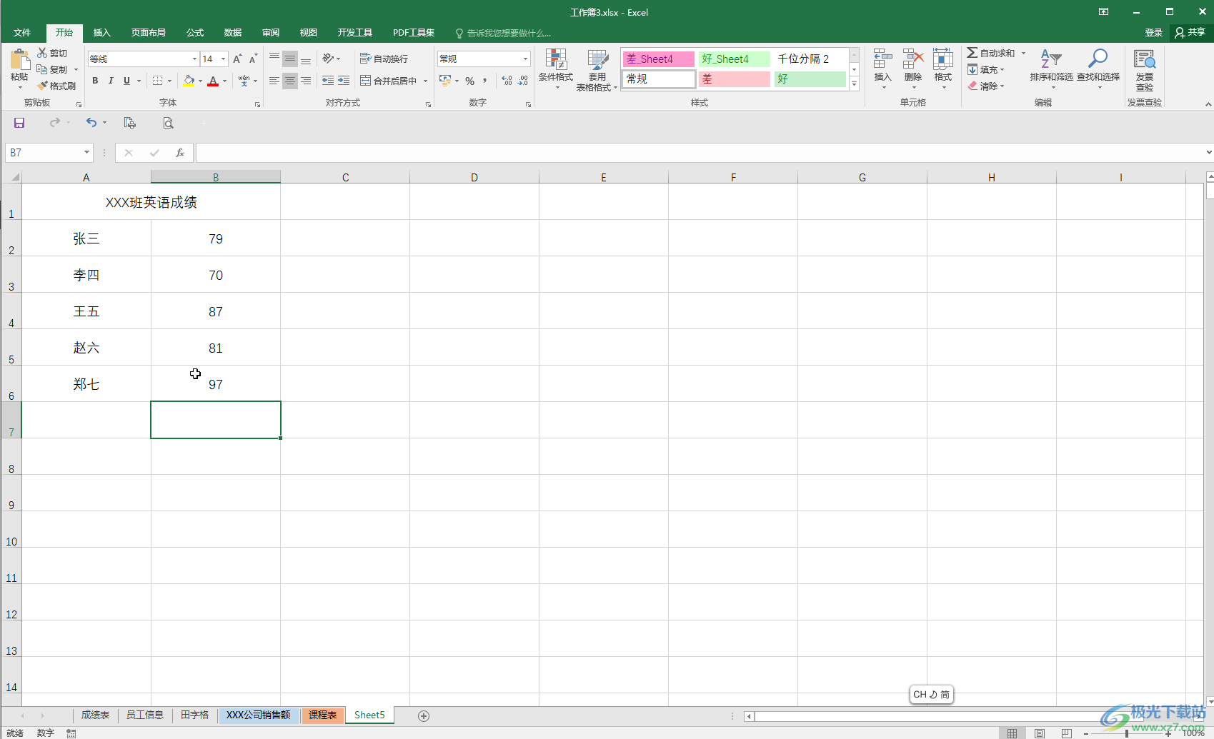Screen dimensions: 1214x739
Task: Click the increase decimal icon
Action: 507,81
